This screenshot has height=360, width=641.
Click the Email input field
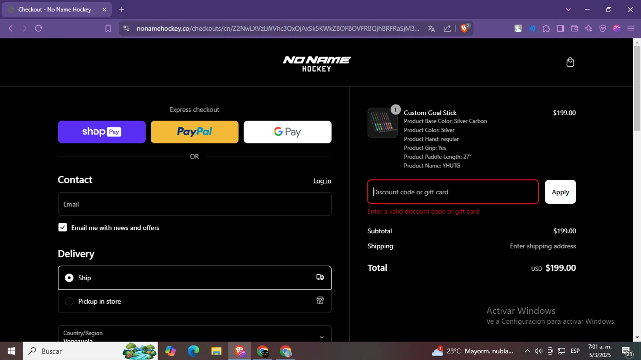(194, 204)
